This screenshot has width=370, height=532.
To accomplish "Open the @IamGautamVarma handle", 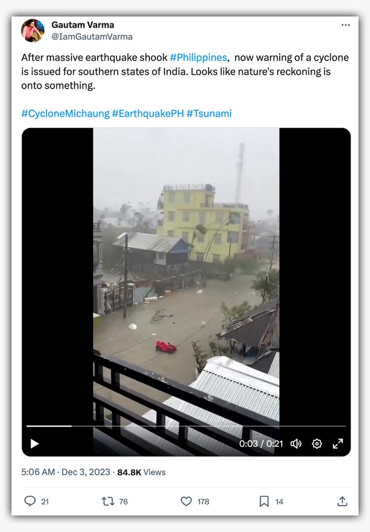I will pos(92,37).
